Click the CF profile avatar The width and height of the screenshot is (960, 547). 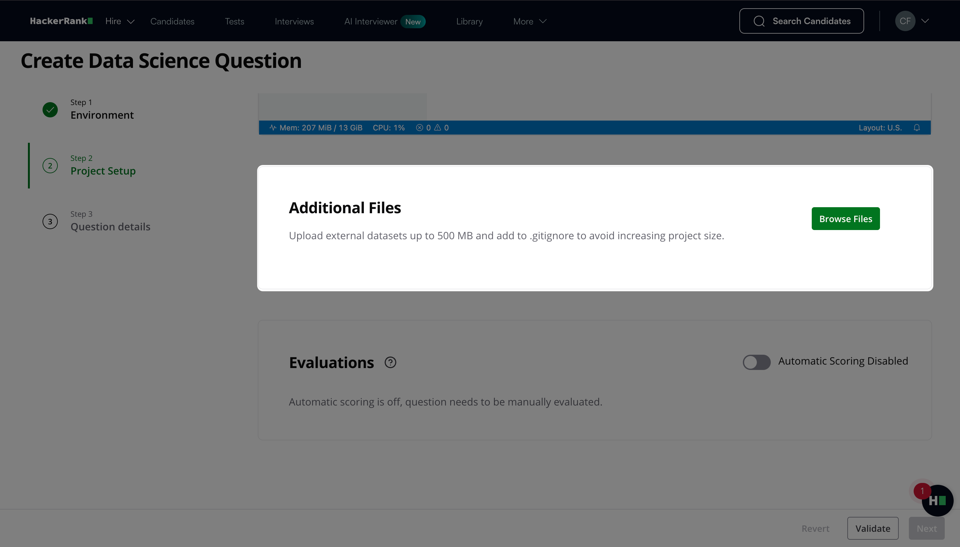point(905,21)
